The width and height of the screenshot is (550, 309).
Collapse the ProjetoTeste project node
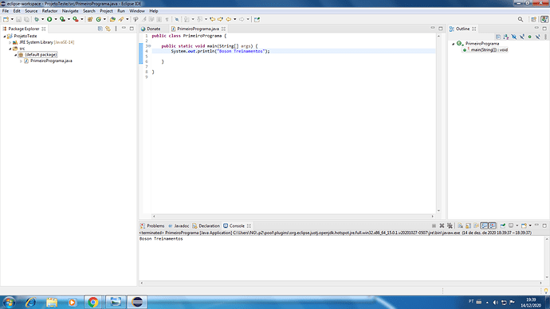[5, 36]
